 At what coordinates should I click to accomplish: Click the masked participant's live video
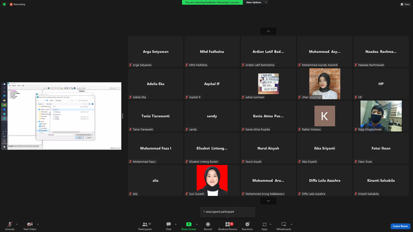(381, 116)
